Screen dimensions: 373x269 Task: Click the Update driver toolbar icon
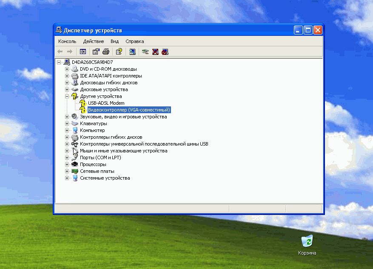click(145, 52)
